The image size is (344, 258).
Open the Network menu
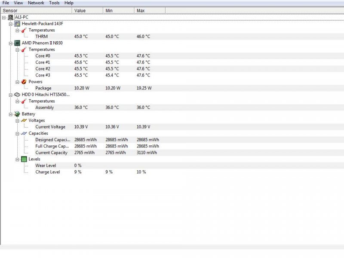36,3
